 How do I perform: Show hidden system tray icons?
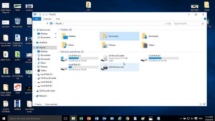tap(181, 118)
